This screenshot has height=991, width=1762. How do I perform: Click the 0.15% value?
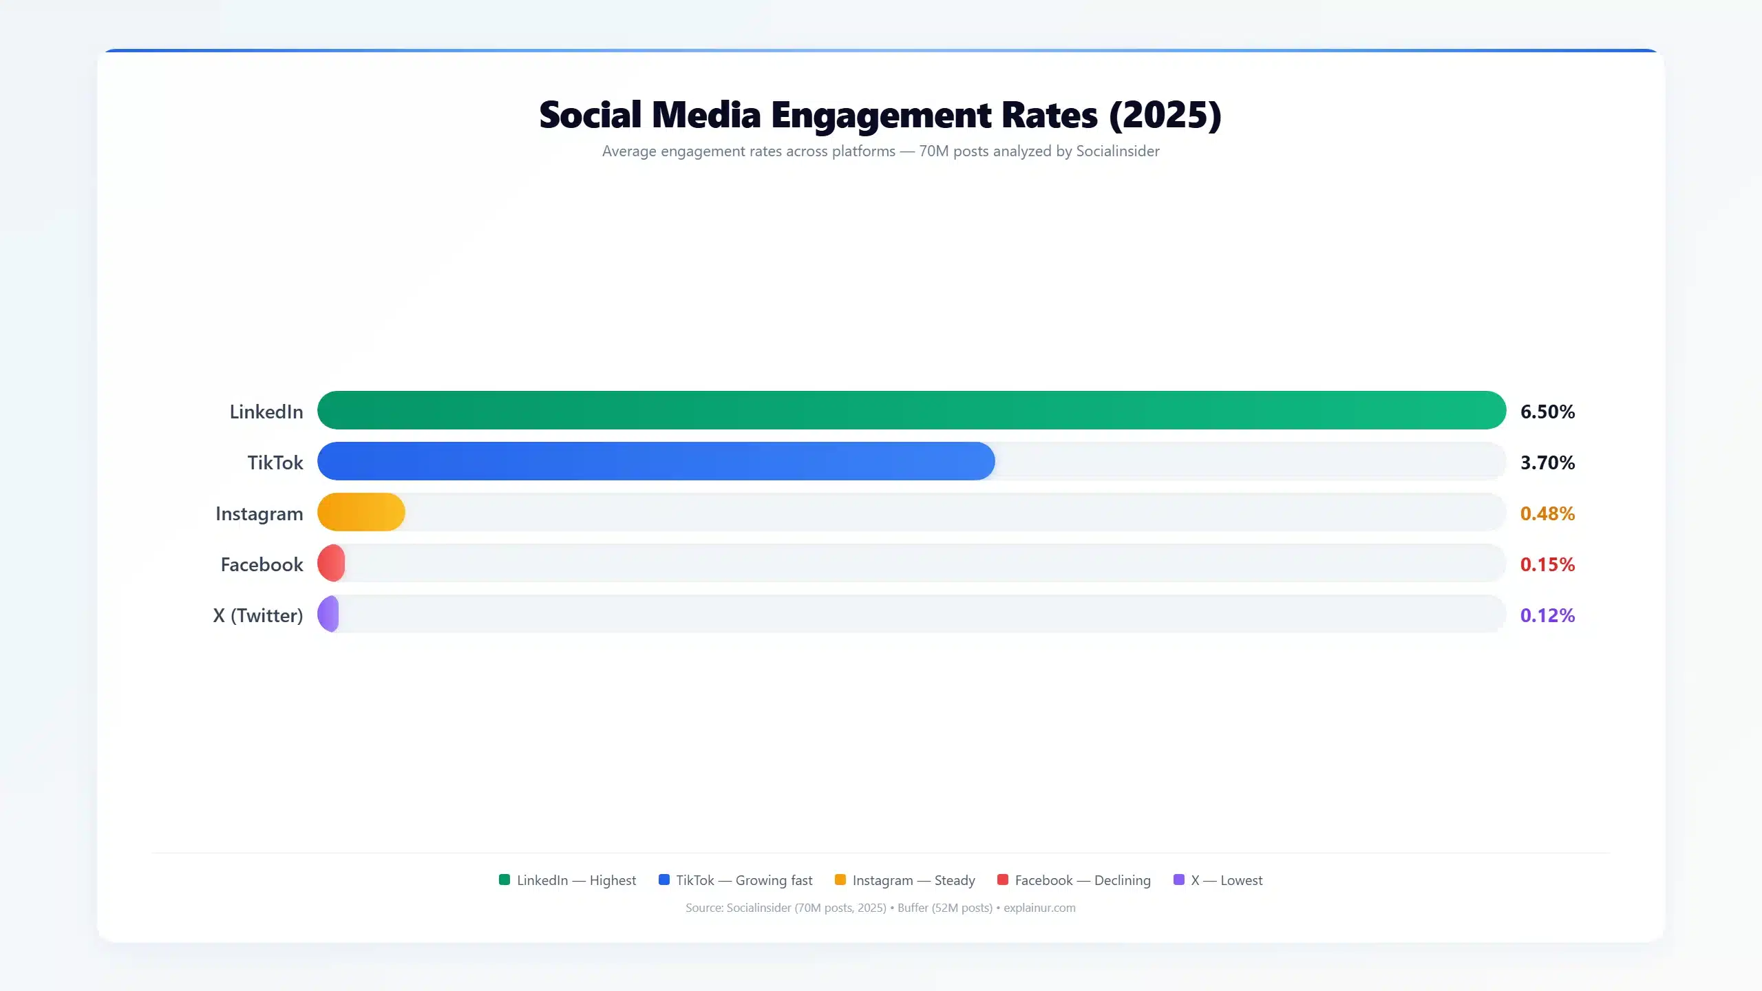(1547, 564)
